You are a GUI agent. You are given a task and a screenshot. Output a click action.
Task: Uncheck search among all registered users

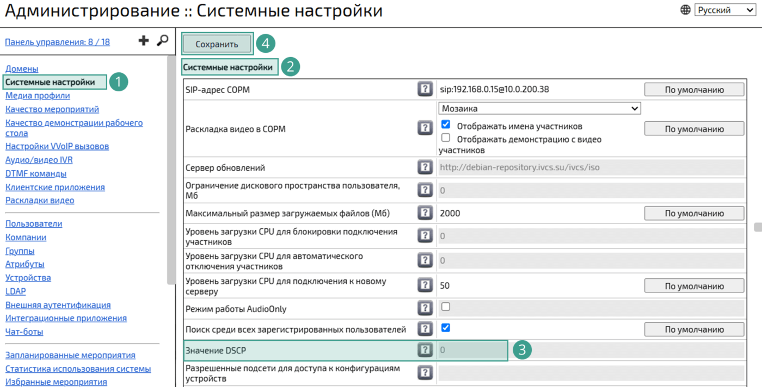(446, 328)
